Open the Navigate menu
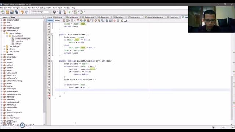The image size is (235, 132). tap(17, 8)
